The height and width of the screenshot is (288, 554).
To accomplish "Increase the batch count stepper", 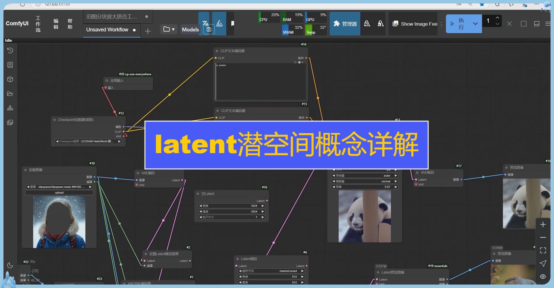I will (x=497, y=18).
